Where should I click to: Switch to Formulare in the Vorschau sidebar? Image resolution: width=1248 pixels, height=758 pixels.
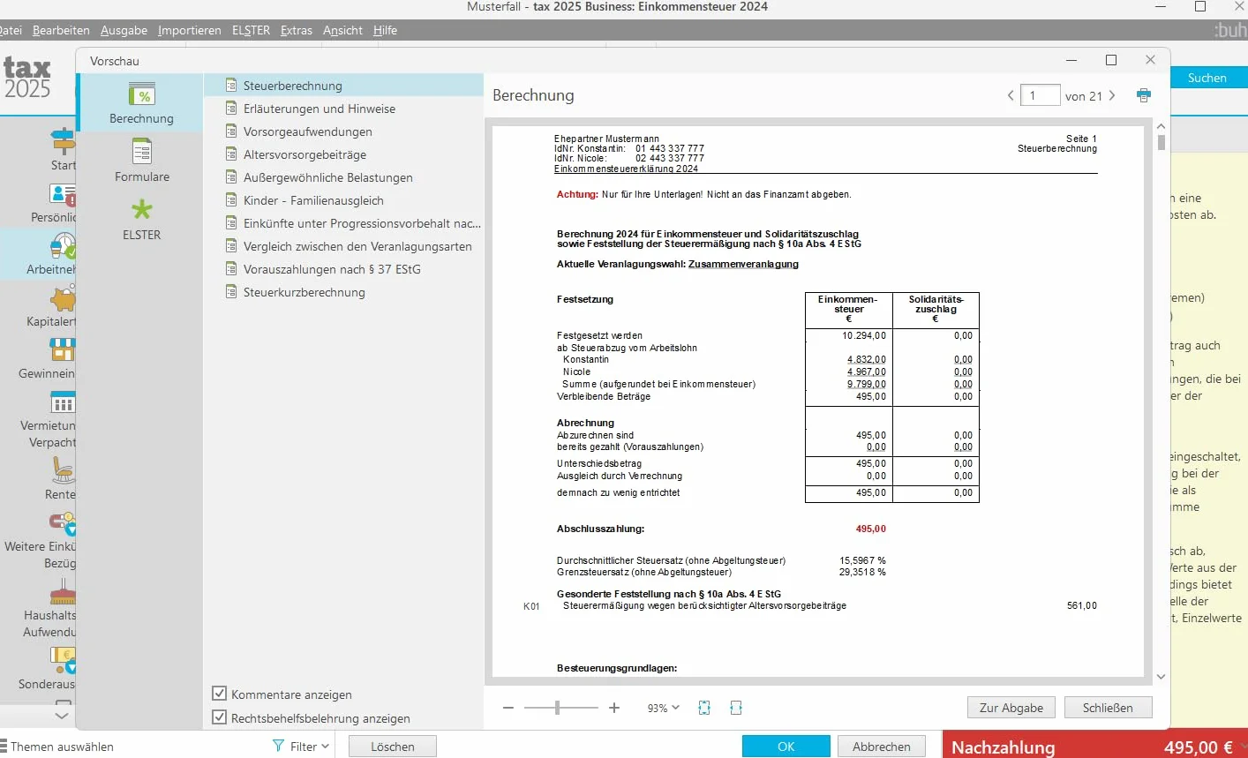point(141,161)
